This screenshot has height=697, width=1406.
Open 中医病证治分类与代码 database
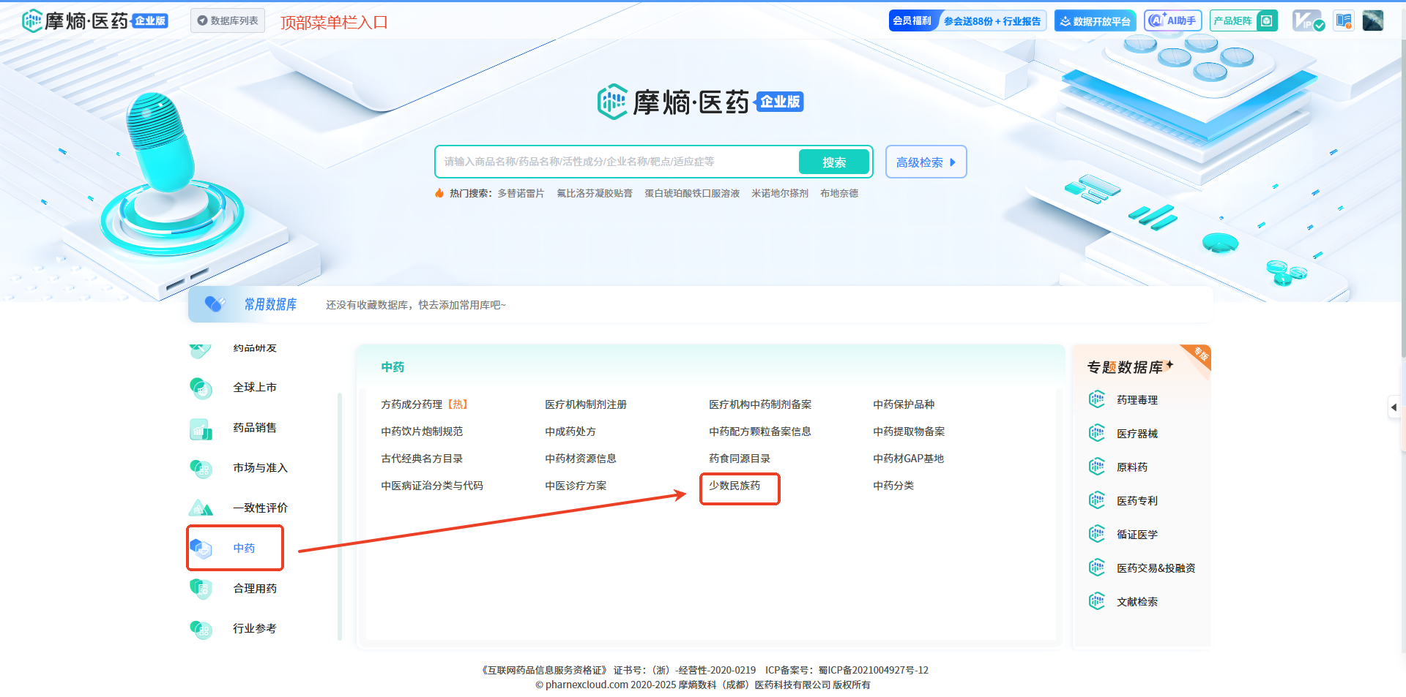click(432, 486)
